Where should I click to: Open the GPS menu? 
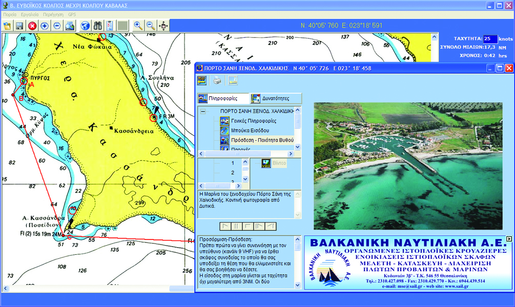(x=72, y=14)
